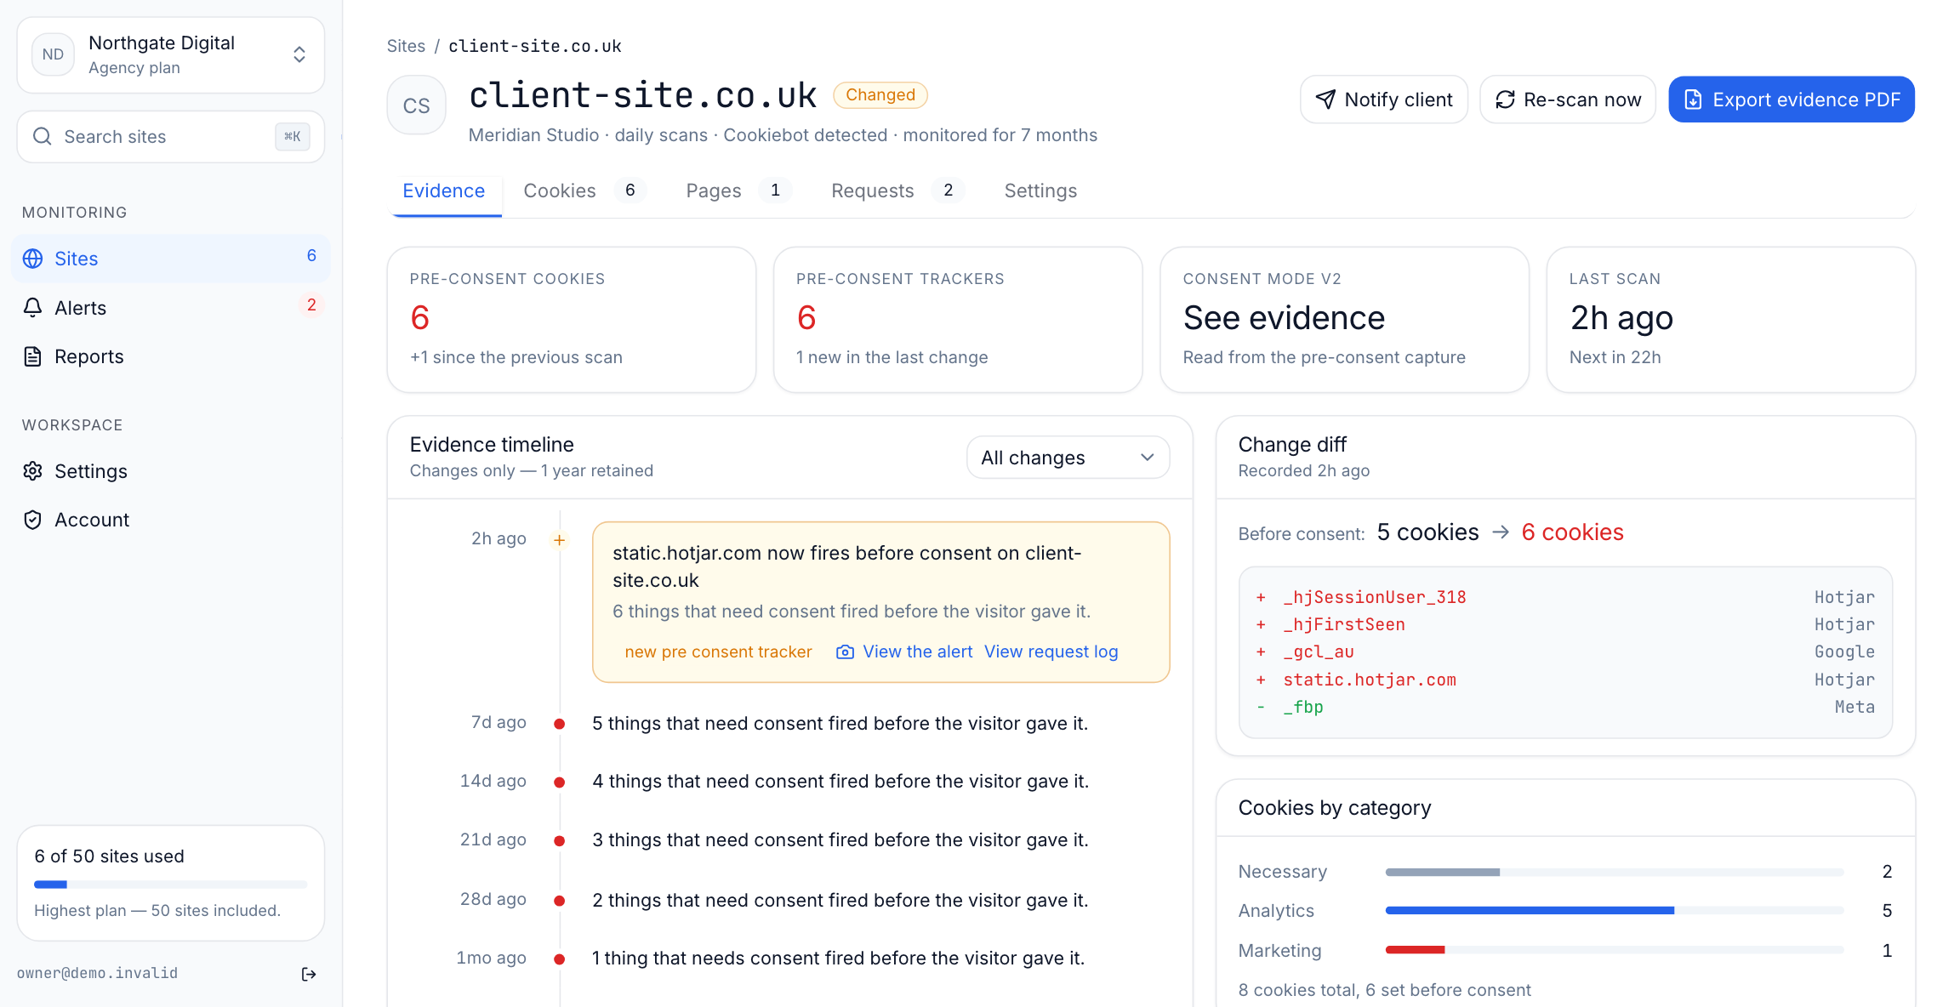Image resolution: width=1960 pixels, height=1007 pixels.
Task: Go to Alerts in the sidebar
Action: point(171,308)
